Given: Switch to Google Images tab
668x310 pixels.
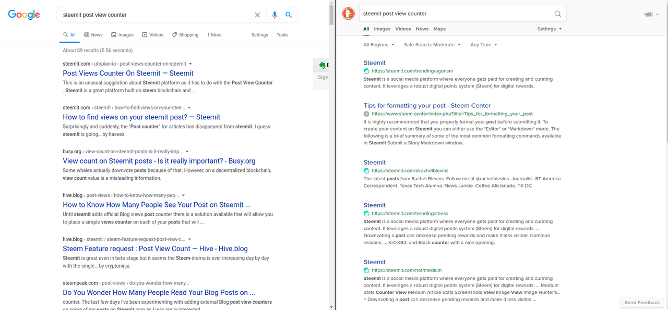Looking at the screenshot, I should 123,35.
